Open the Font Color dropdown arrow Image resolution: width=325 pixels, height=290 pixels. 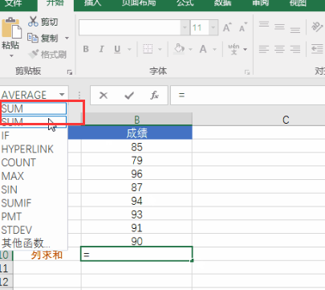(x=214, y=50)
